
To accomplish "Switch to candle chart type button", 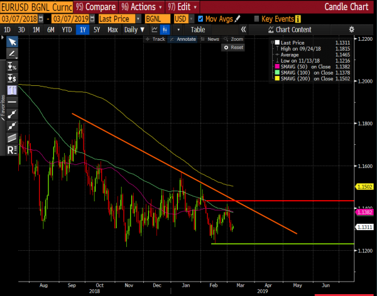I will tap(165, 29).
